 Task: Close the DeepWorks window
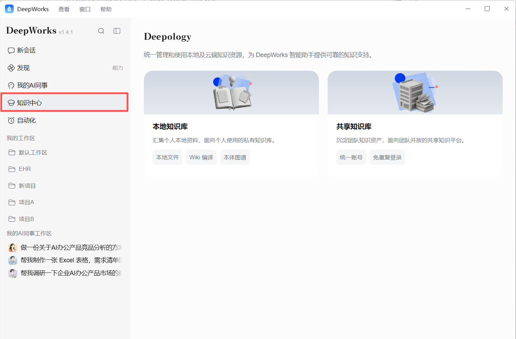click(x=506, y=9)
